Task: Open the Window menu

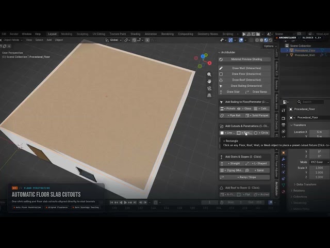Action: click(26, 34)
